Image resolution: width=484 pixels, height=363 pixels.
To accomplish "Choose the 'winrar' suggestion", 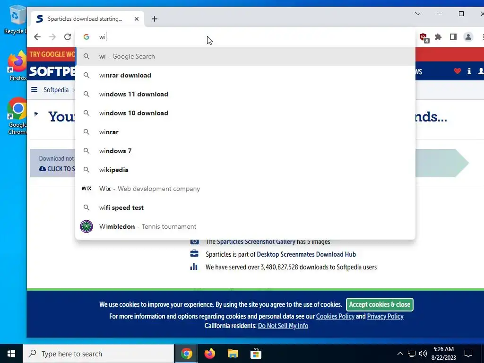I will (x=245, y=132).
